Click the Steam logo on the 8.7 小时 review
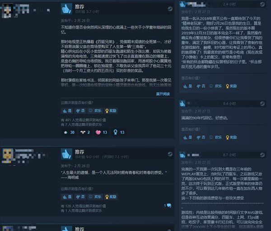This screenshot has width=271, height=231. [262, 155]
